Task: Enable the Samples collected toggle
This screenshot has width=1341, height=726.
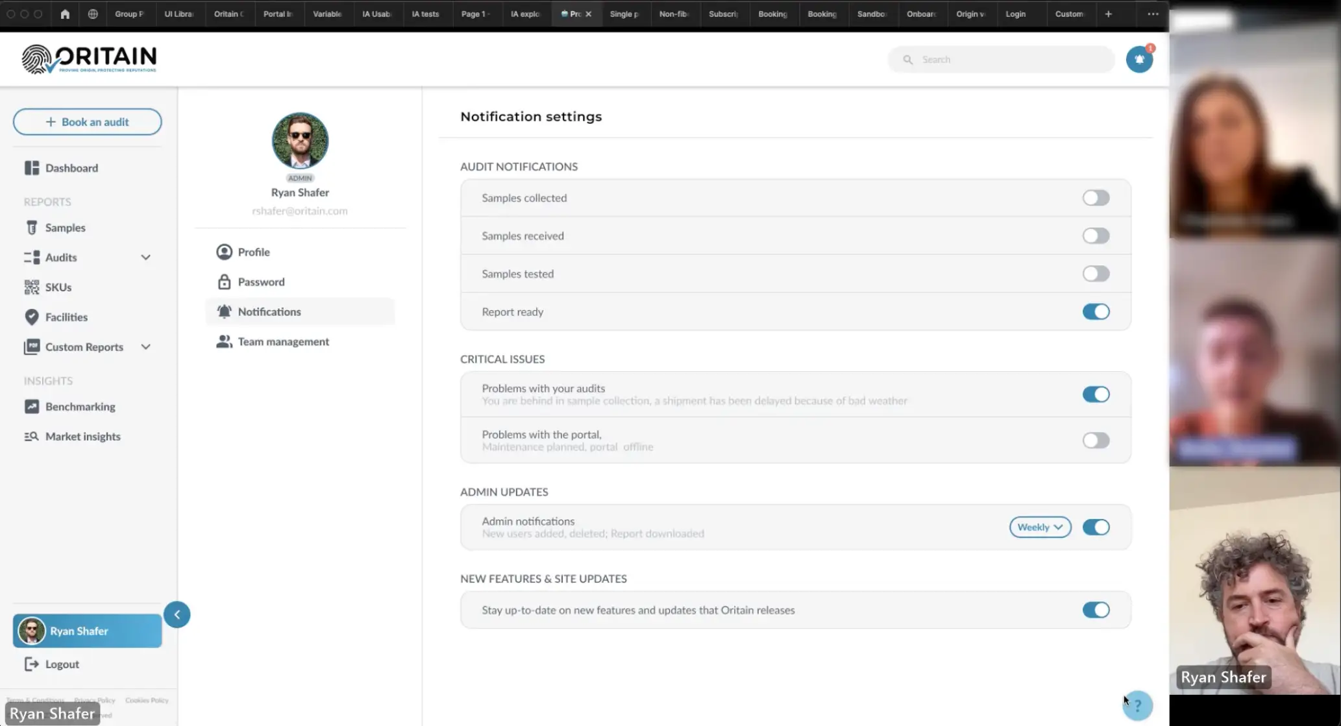Action: coord(1095,198)
